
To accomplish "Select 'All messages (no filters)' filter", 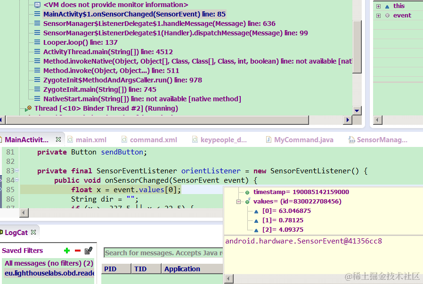I will point(49,263).
